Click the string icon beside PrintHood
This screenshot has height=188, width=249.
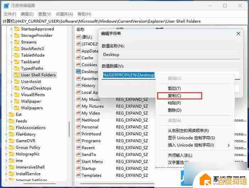coord(78,134)
